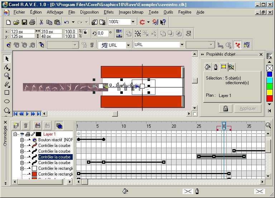
Task: Click the New document icon
Action: (x=8, y=22)
